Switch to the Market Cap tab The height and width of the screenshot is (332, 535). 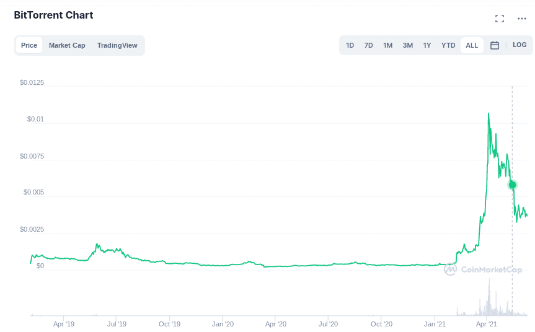pyautogui.click(x=67, y=45)
